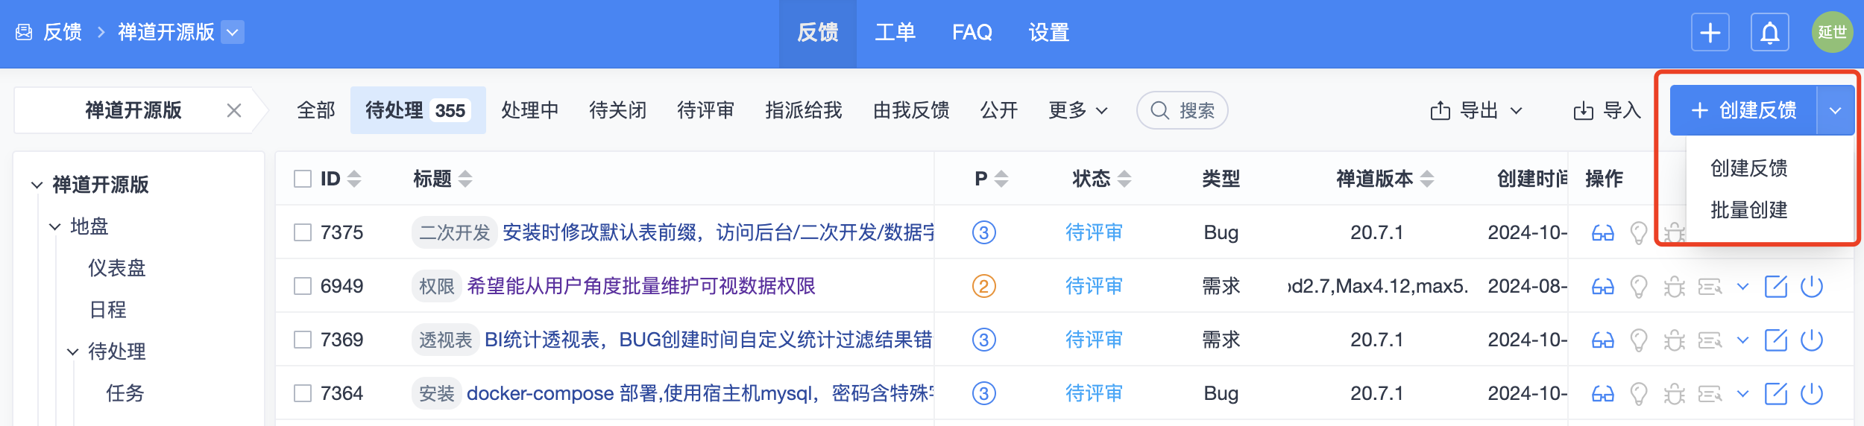Tick the select-all checkbox beside ID header

coord(302,179)
